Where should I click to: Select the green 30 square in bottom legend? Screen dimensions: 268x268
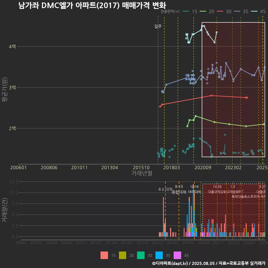[x=141, y=255]
